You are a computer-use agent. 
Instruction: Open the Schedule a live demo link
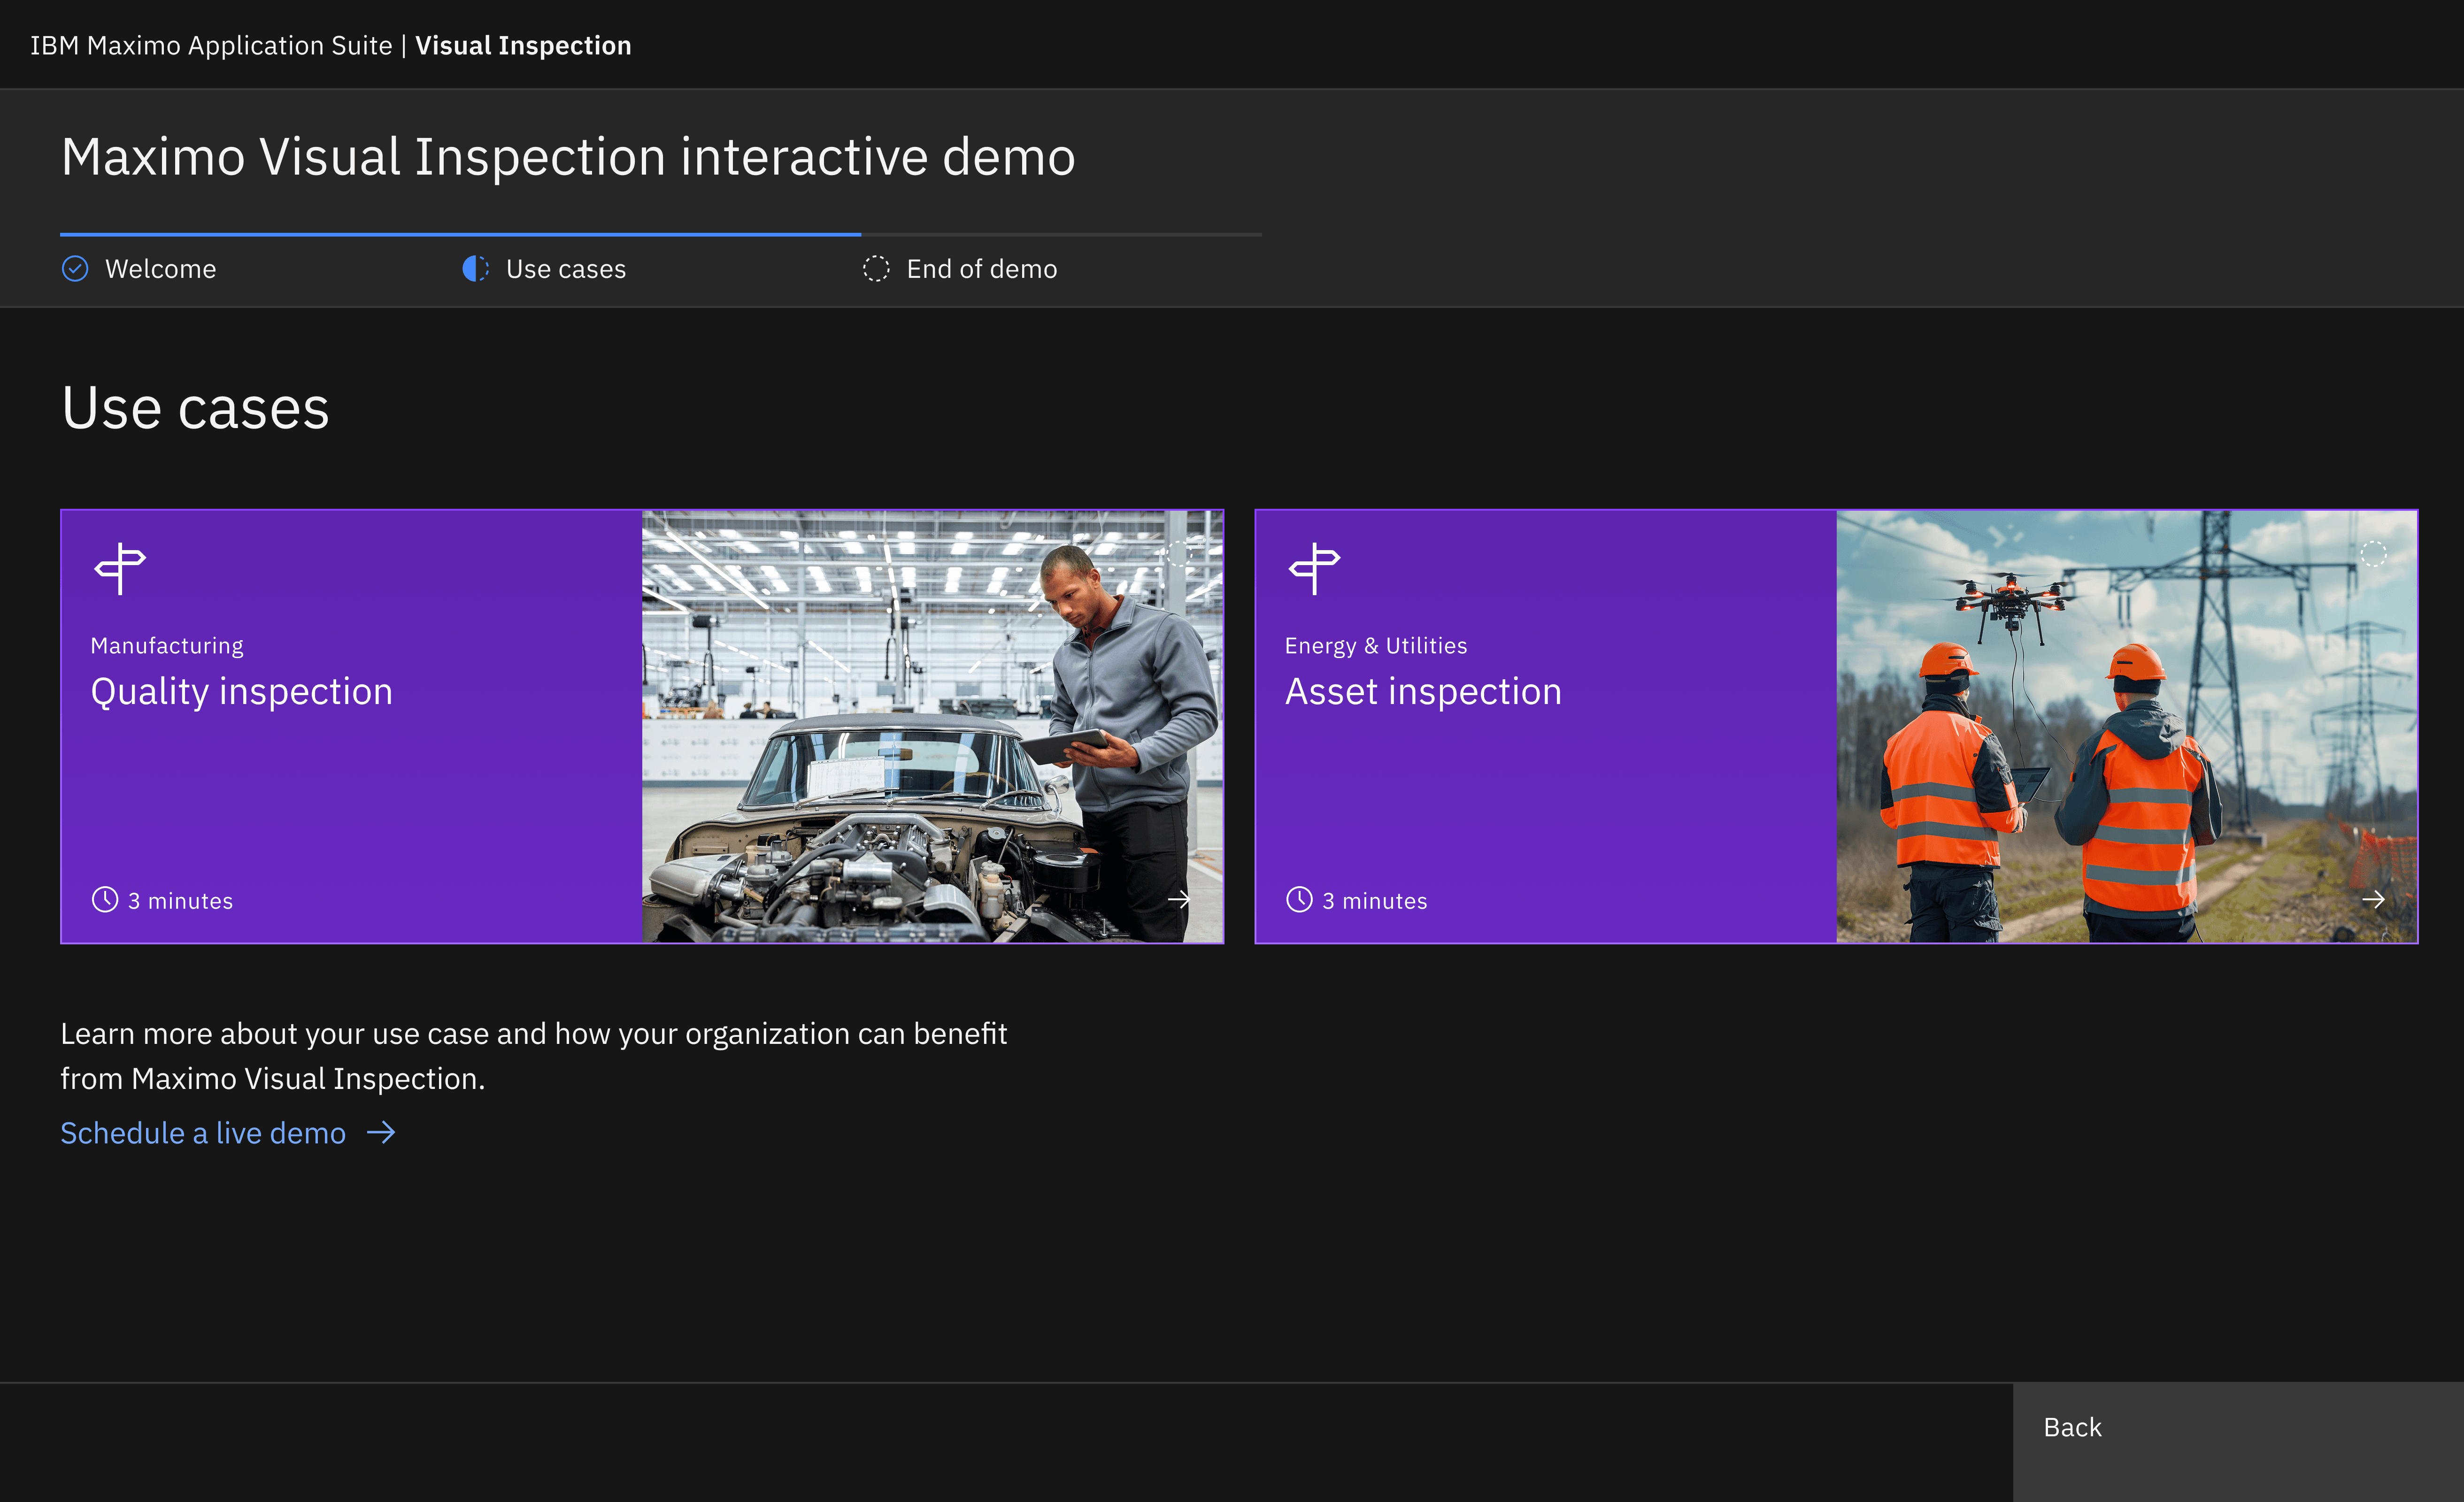[203, 1133]
